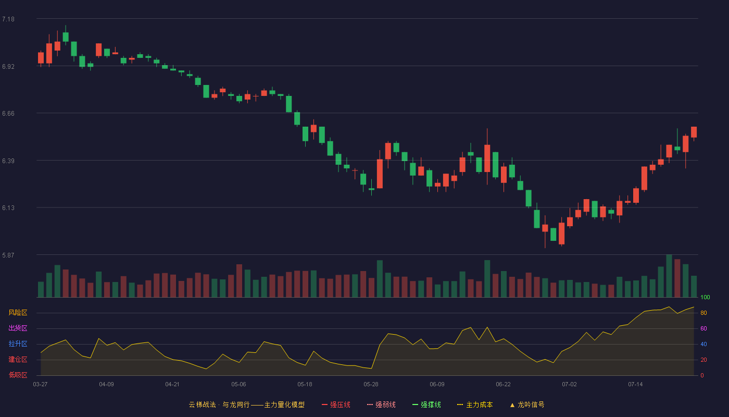Click the red 20 indicator axis value
Image resolution: width=729 pixels, height=417 pixels.
[x=703, y=360]
